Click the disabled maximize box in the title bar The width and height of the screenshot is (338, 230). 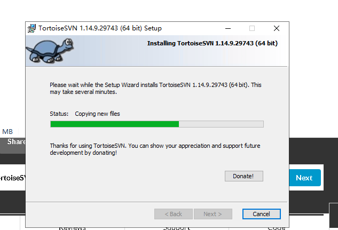pyautogui.click(x=252, y=28)
